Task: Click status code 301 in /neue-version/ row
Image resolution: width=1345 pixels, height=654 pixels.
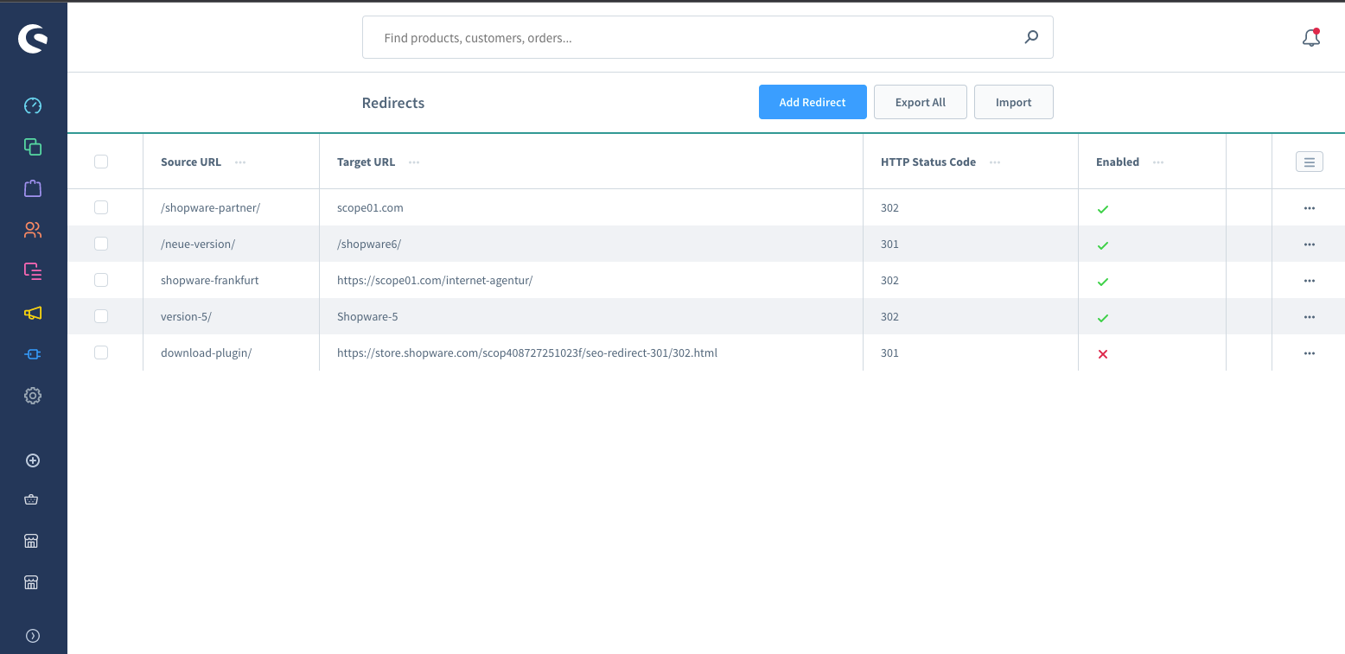Action: (x=889, y=244)
